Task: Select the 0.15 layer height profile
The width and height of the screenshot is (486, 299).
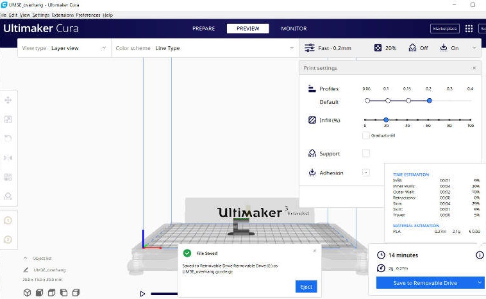Action: coord(408,101)
